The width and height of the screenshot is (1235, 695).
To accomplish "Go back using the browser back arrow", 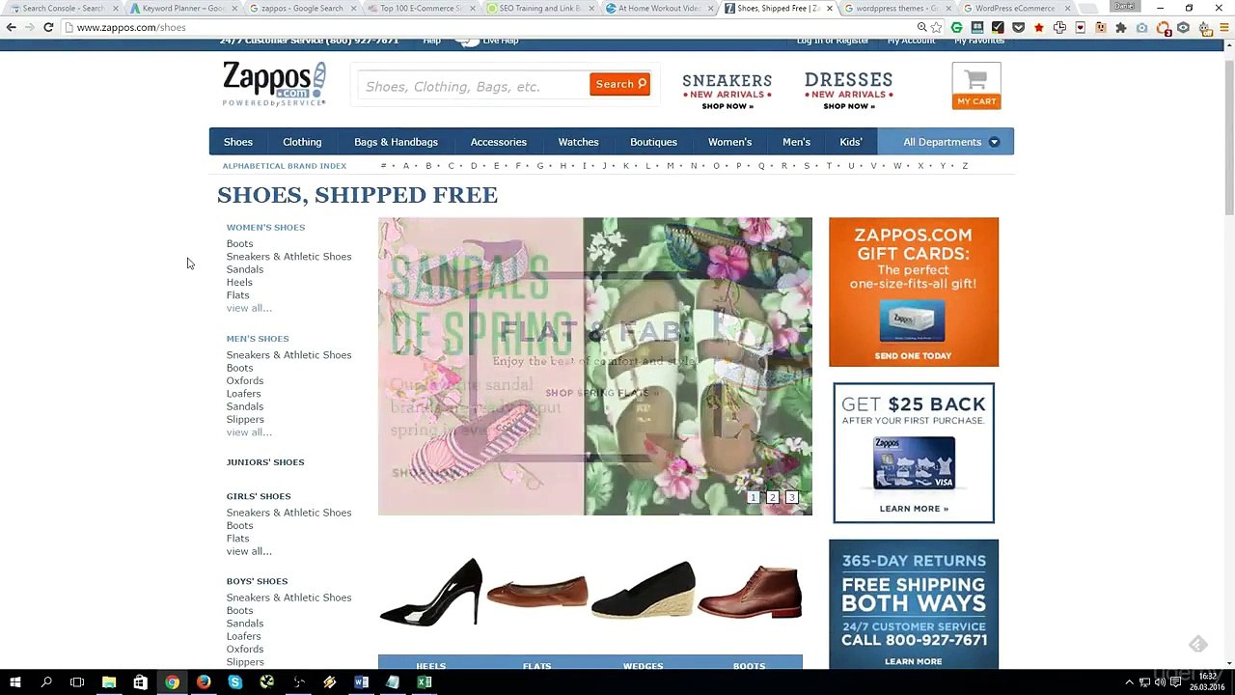I will [12, 27].
